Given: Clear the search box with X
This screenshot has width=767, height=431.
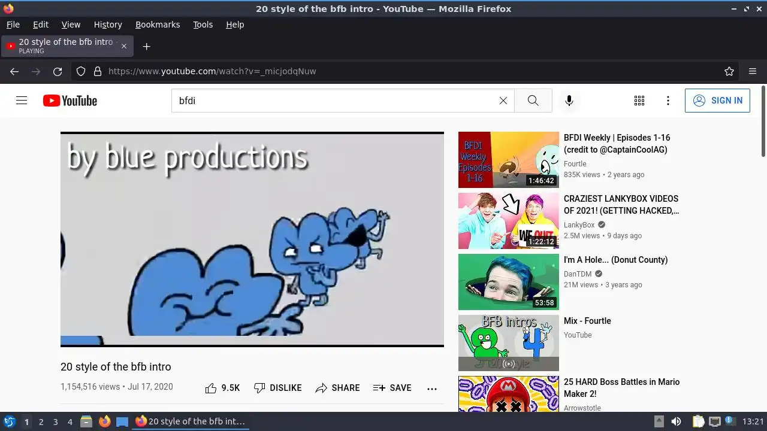Looking at the screenshot, I should (503, 101).
